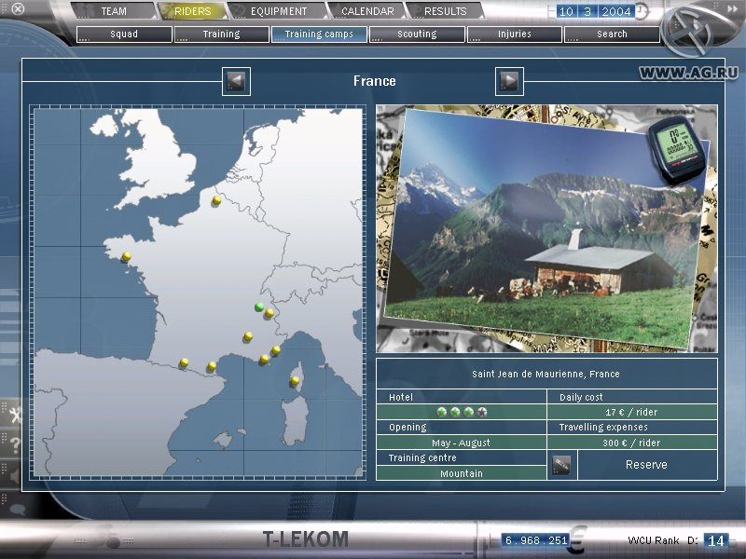Screen dimensions: 746x559
Task: Click the 300 € / rider travelling expenses
Action: click(632, 443)
